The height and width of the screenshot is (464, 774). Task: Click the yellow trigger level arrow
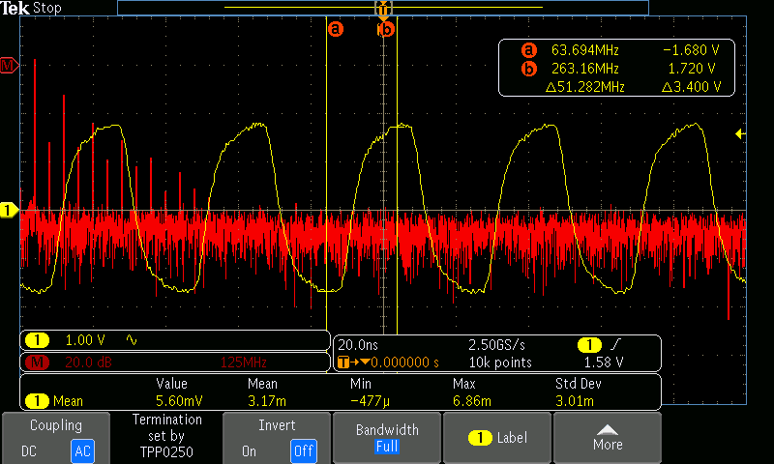740,133
